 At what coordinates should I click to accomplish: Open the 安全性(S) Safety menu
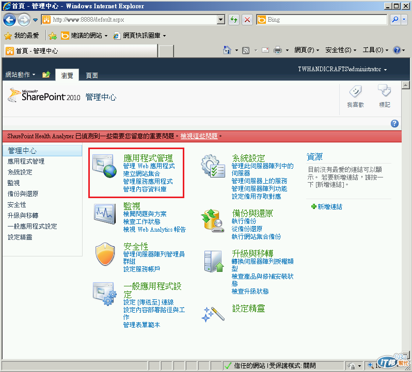[x=341, y=50]
